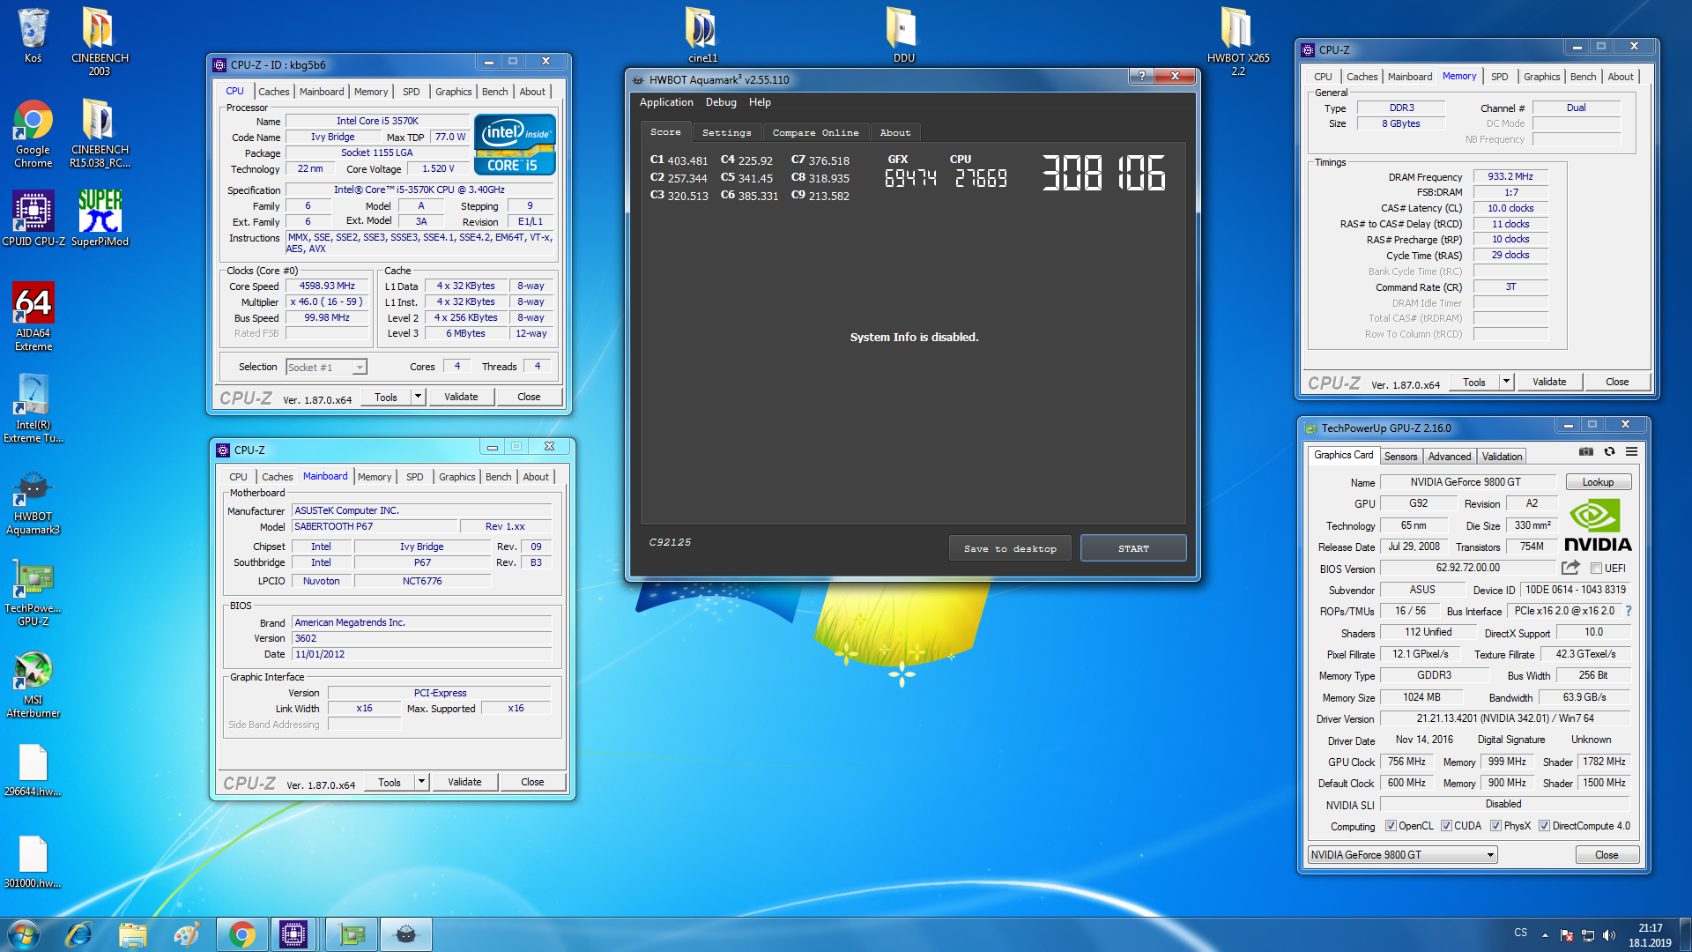Open Help menu in Aquamark
Screen dimensions: 1692x952
point(760,102)
